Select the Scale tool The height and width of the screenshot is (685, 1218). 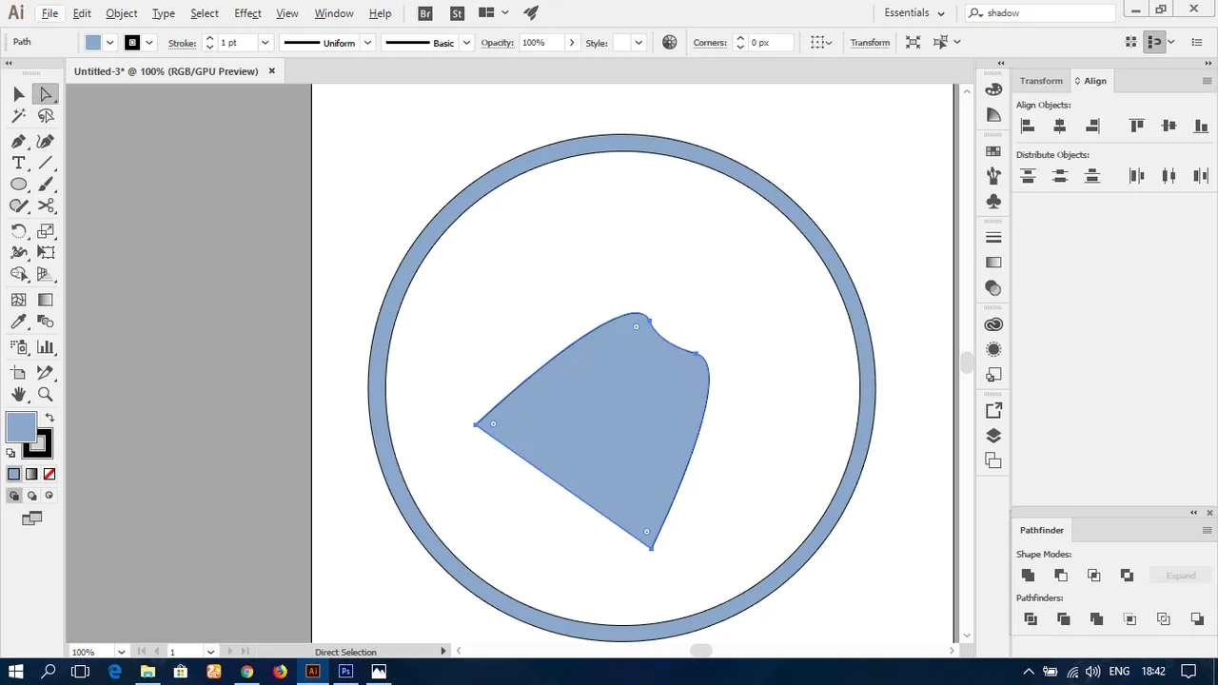coord(46,231)
